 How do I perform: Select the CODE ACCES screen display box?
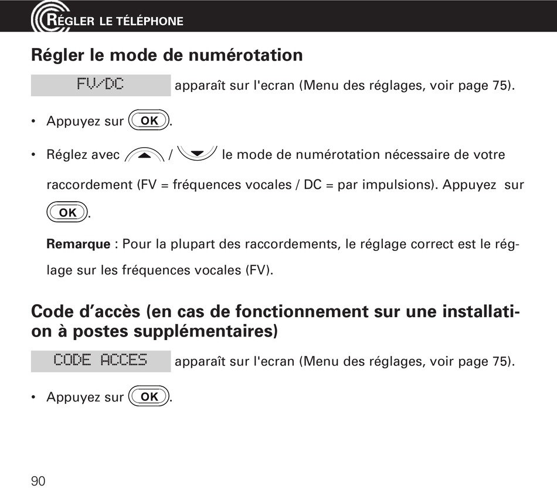click(x=101, y=361)
